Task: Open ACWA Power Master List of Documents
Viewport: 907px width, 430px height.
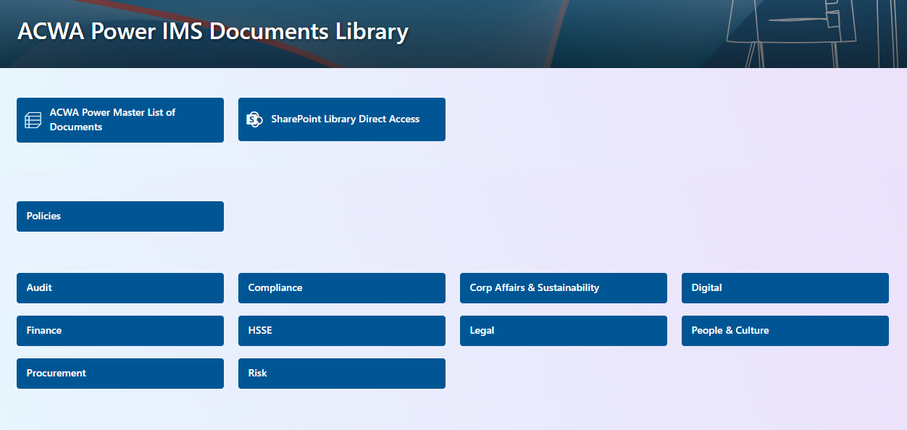Action: point(120,119)
